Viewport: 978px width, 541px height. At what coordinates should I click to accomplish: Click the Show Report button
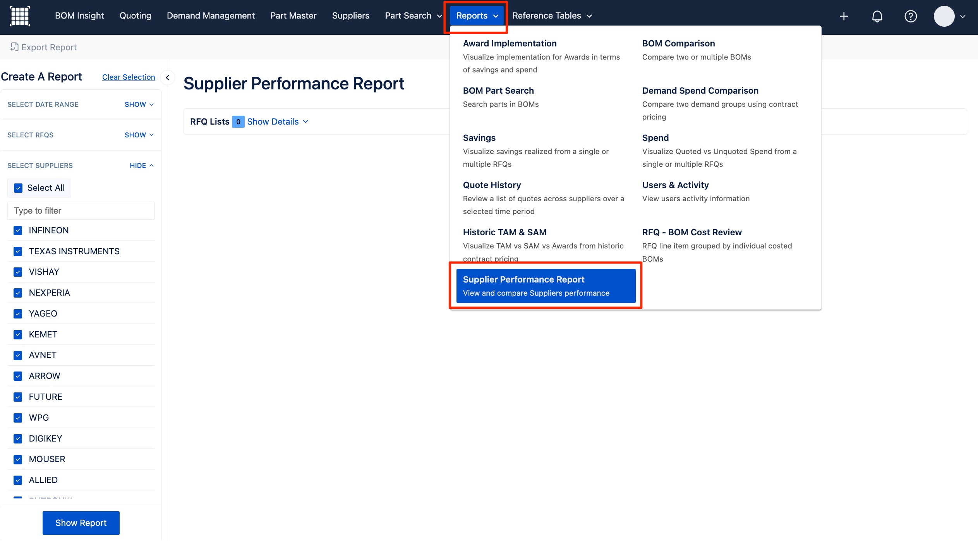click(x=81, y=523)
